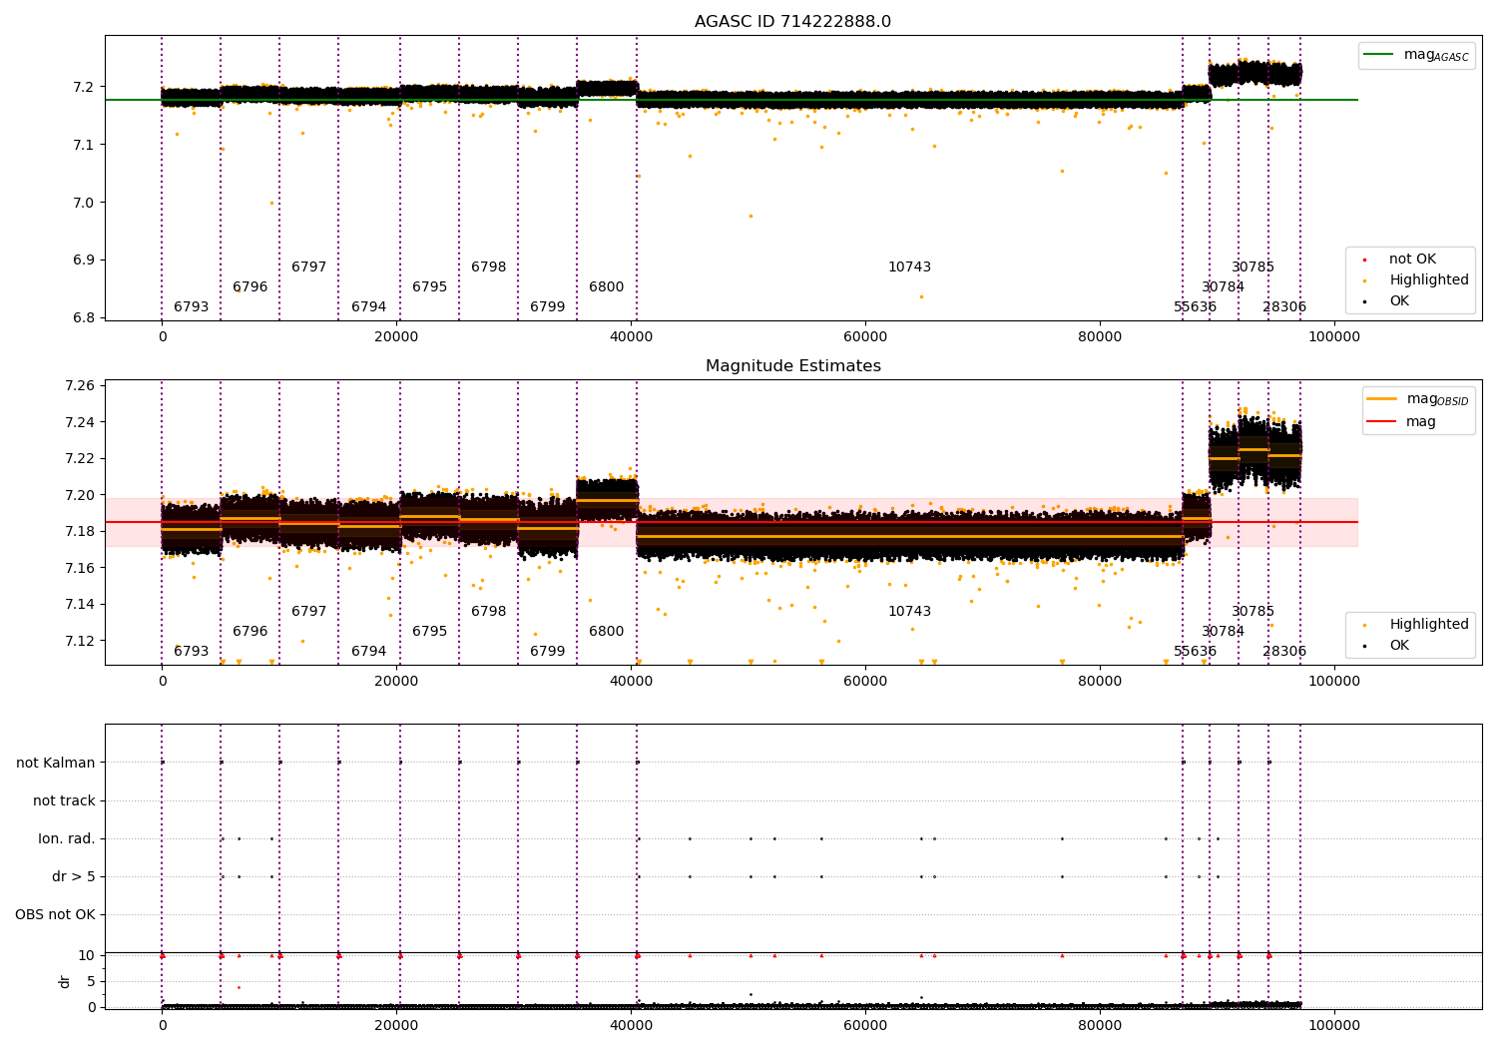The width and height of the screenshot is (1497, 1048).
Task: Click the 'dr' axis label in bottom plot
Action: pyautogui.click(x=65, y=981)
